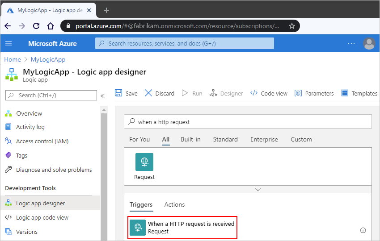Open Parameters from the toolbar
This screenshot has height=241, width=380.
point(314,93)
